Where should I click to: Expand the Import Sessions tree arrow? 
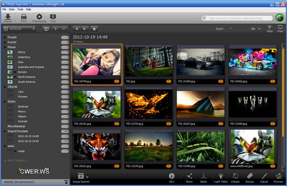coord(5,131)
